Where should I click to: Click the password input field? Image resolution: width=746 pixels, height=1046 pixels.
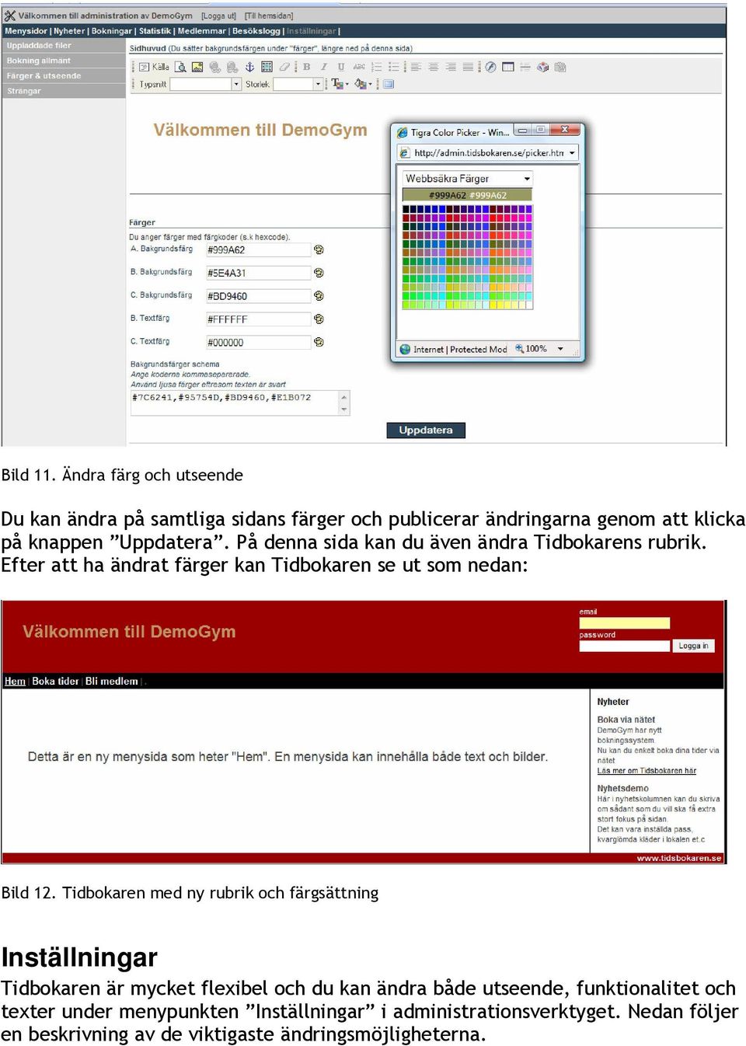pyautogui.click(x=624, y=646)
